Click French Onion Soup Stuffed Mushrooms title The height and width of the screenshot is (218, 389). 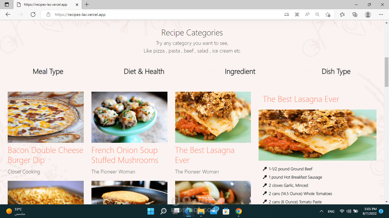(x=125, y=155)
